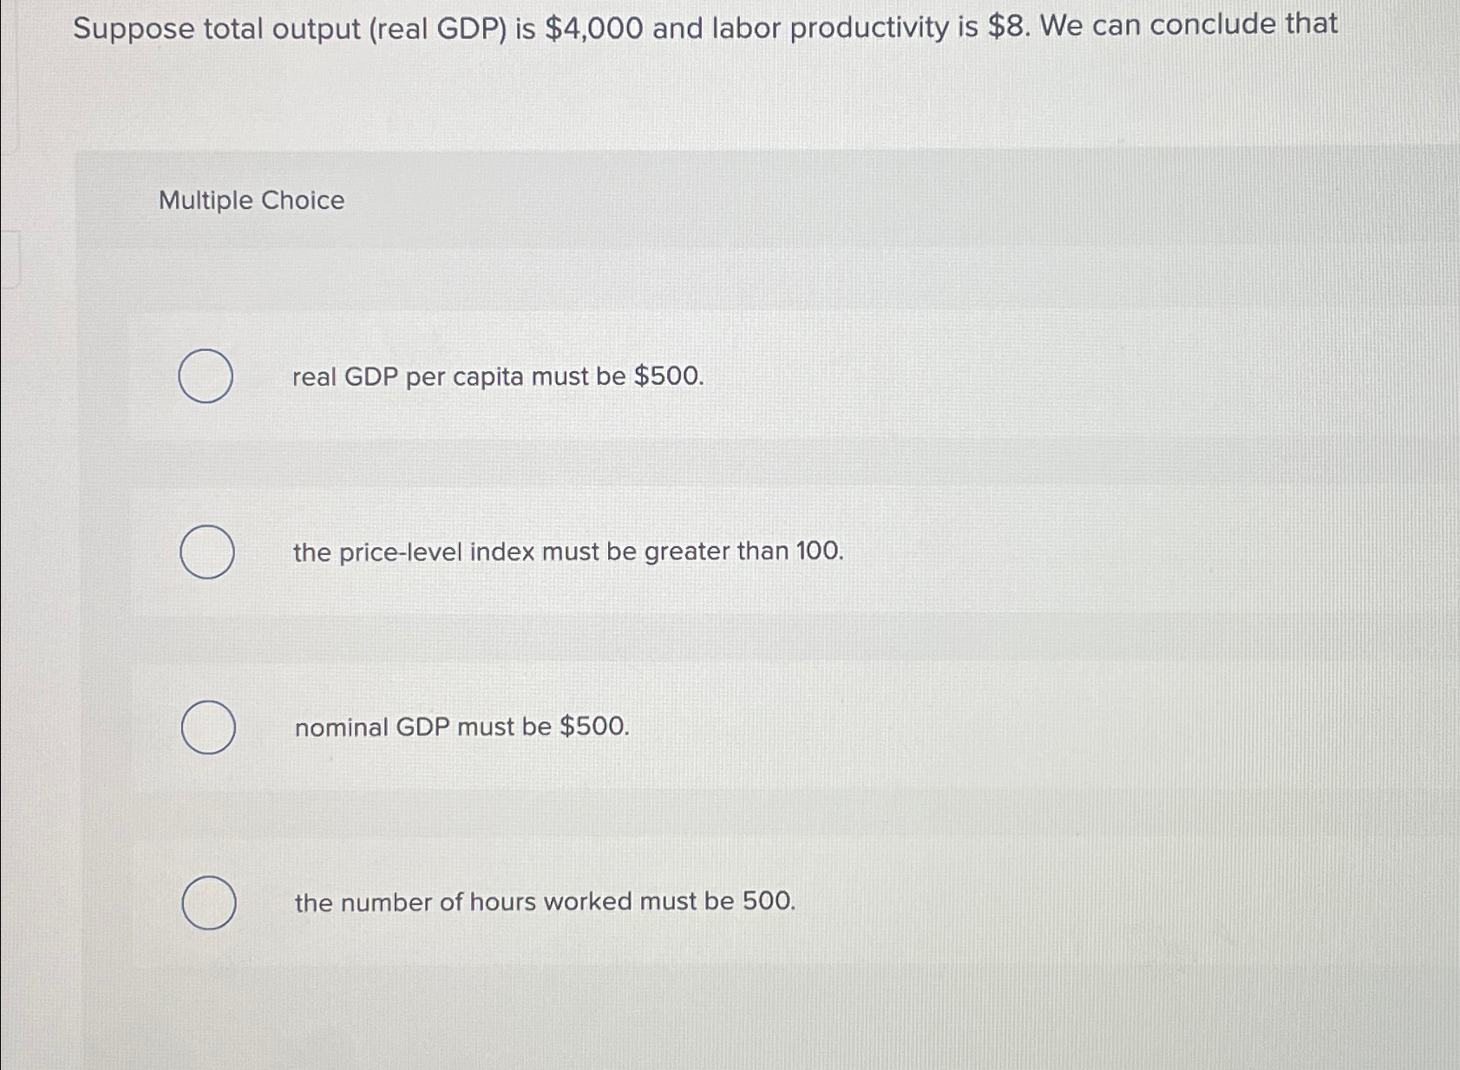Select the radio button for "the number of hours worked must be 500"

208,903
